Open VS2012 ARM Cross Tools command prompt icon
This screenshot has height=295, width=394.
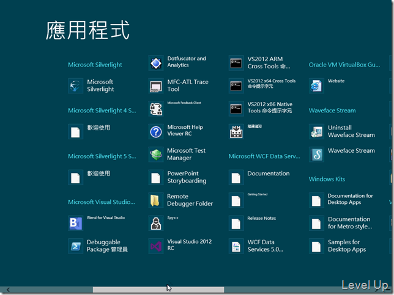point(236,63)
